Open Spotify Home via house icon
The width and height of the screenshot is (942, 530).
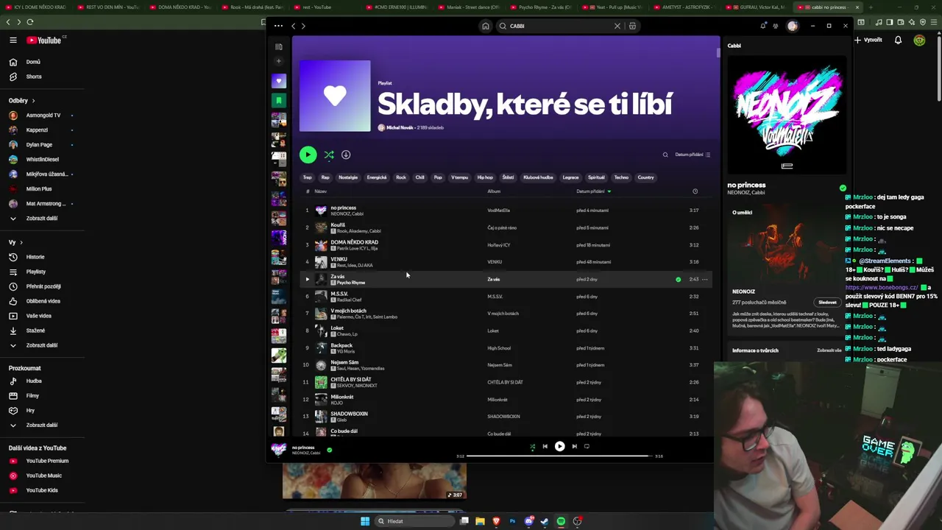tap(486, 26)
